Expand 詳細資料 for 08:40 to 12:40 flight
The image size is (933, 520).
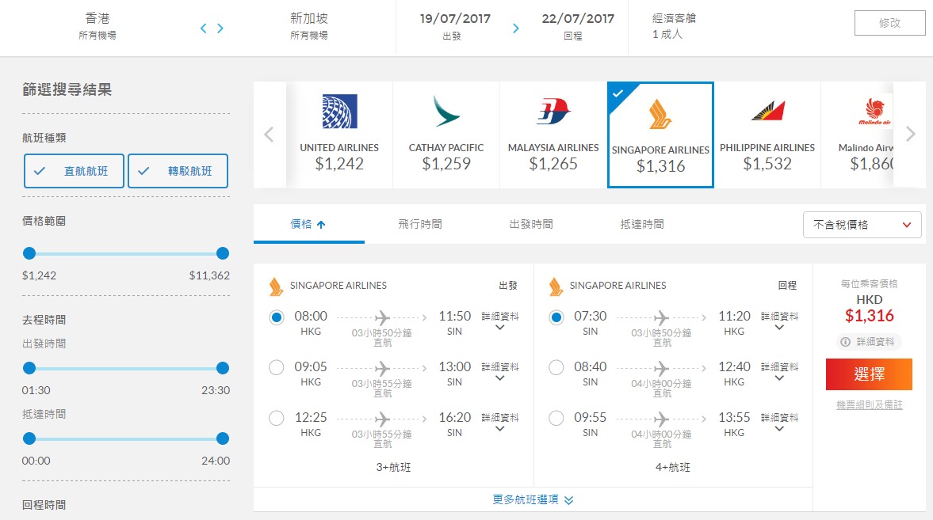(x=779, y=371)
